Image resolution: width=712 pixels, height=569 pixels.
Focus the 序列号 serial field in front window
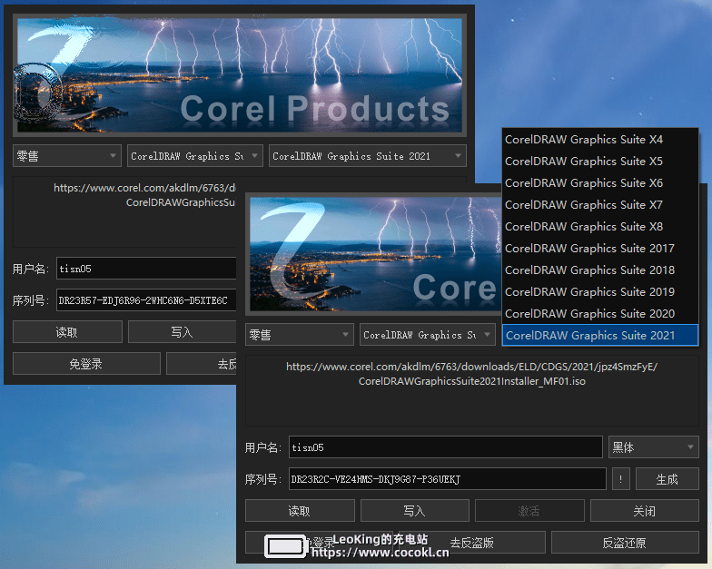[x=447, y=479]
